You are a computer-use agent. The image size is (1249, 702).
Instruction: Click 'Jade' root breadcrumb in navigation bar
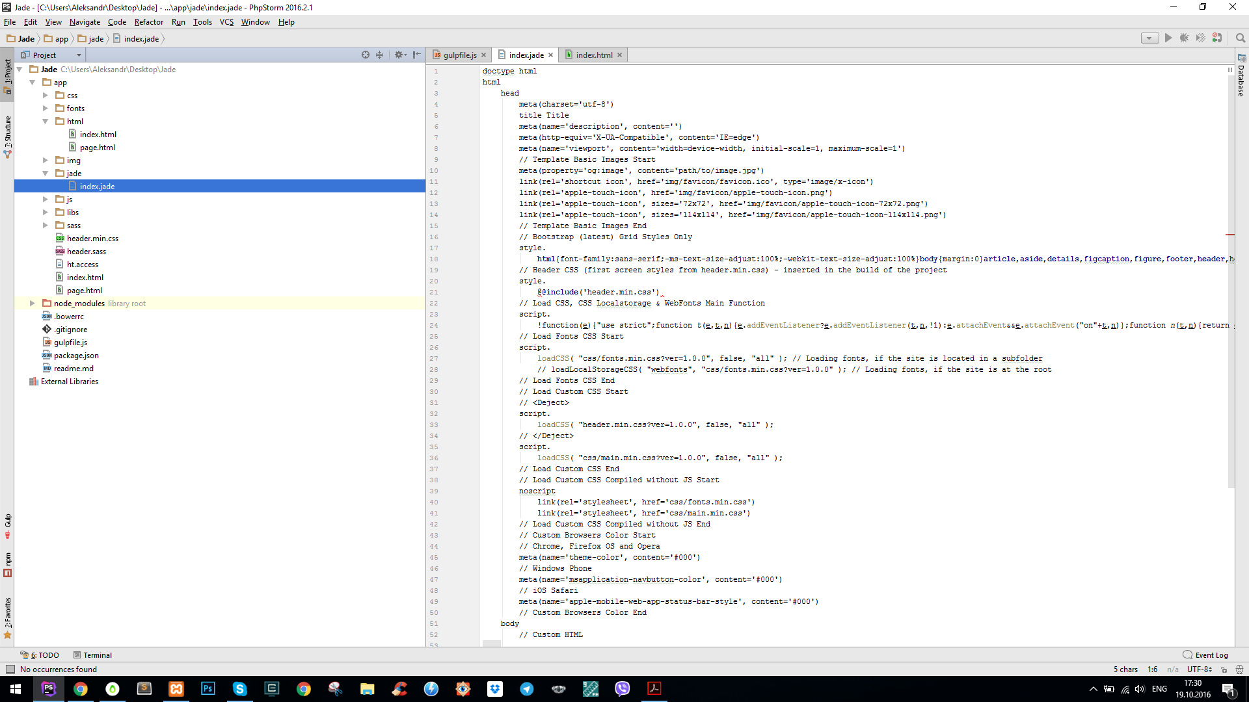(21, 39)
